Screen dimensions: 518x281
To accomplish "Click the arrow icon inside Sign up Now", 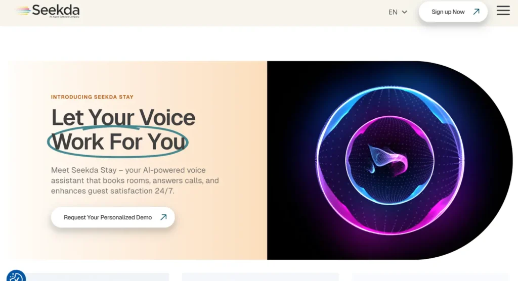I will (x=476, y=12).
